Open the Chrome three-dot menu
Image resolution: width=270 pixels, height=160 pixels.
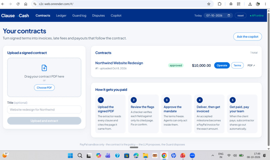[x=265, y=4]
